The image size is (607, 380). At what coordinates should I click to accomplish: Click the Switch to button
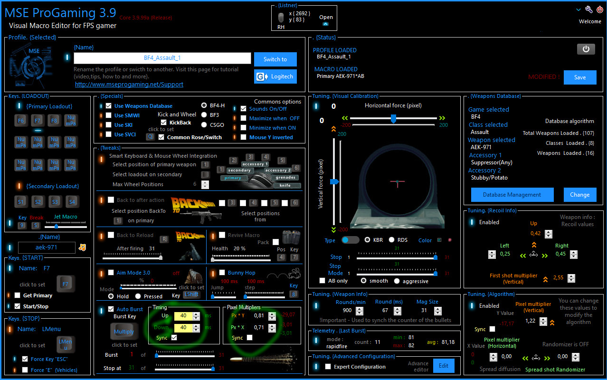(275, 59)
